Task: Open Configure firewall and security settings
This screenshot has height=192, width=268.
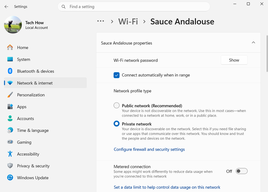Action: [x=149, y=149]
